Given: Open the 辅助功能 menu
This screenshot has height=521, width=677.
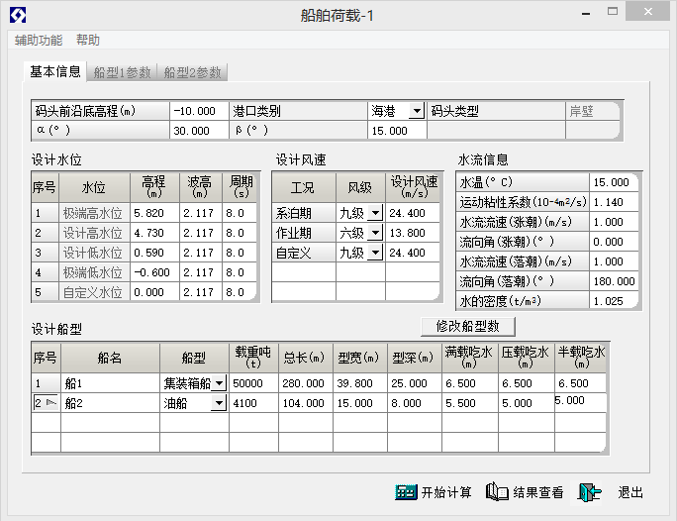Looking at the screenshot, I should pyautogui.click(x=39, y=41).
